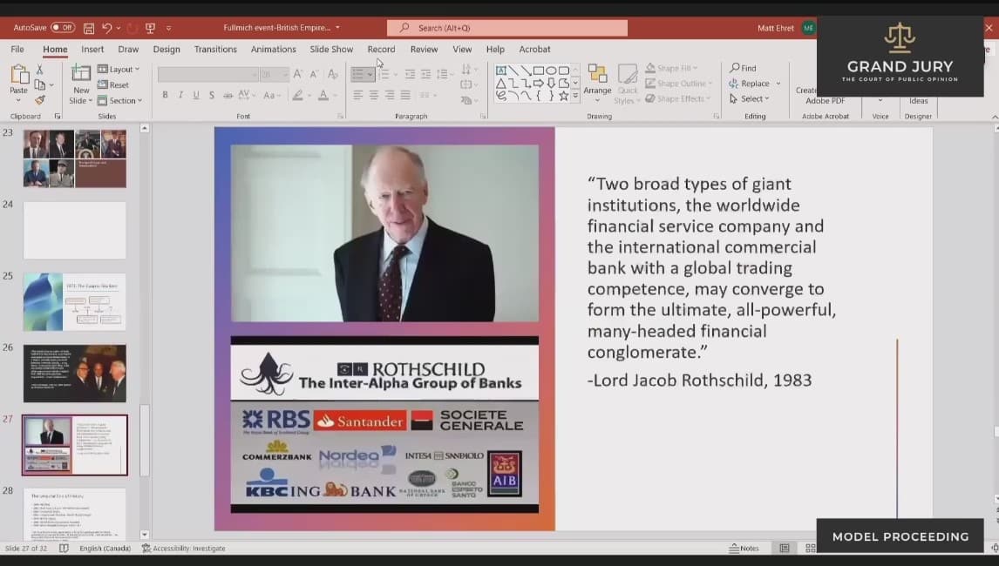
Task: Click the Save icon in title bar
Action: coord(89,28)
